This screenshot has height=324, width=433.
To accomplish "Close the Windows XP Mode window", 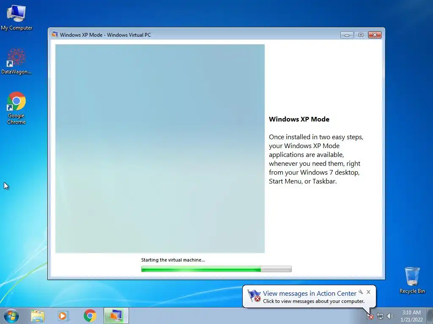I will tap(375, 35).
